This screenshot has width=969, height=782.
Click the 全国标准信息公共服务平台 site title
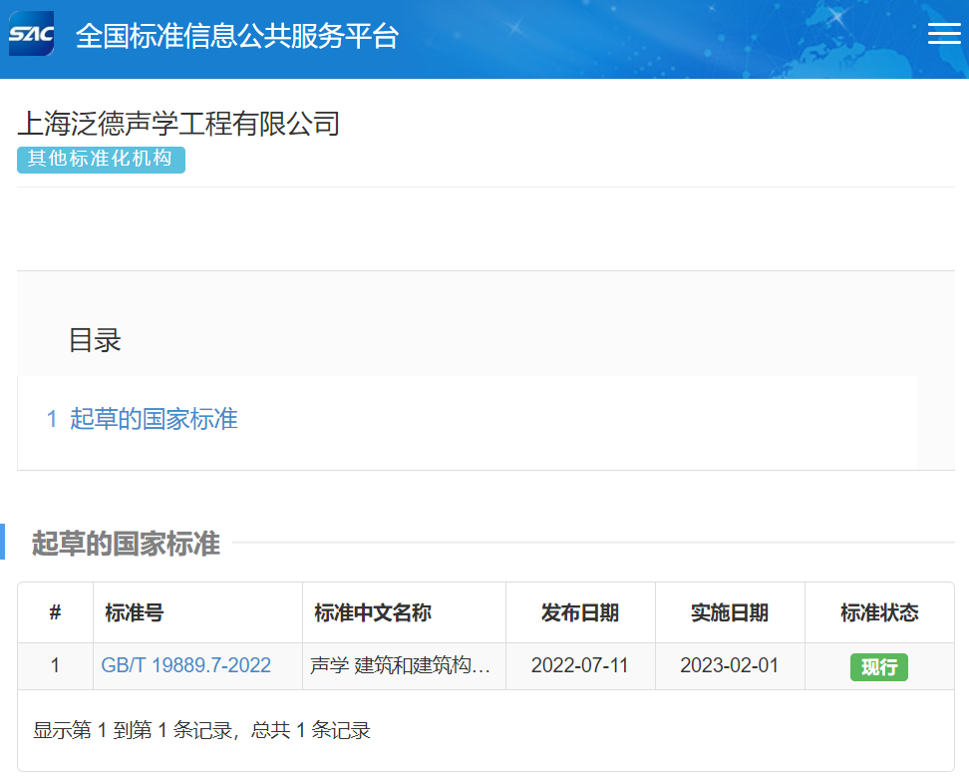(x=237, y=36)
